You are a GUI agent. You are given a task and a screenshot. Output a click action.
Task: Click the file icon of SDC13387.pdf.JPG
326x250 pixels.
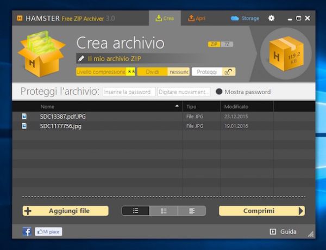point(24,116)
